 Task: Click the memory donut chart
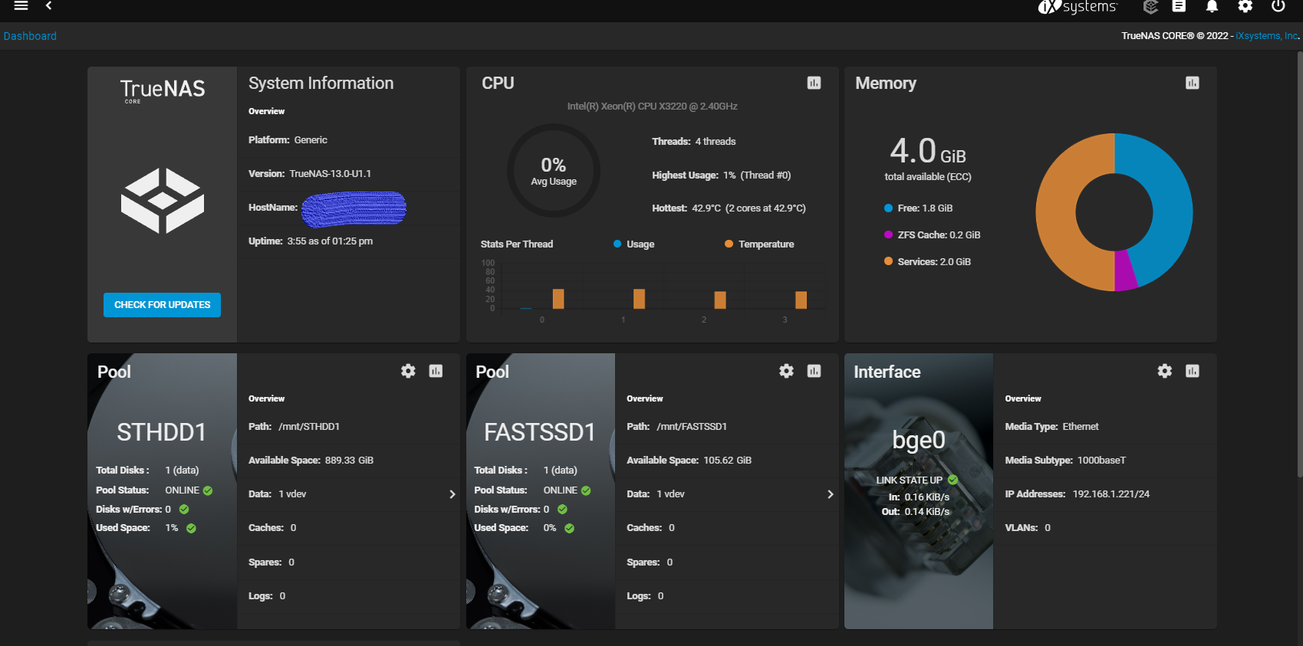click(x=1114, y=212)
